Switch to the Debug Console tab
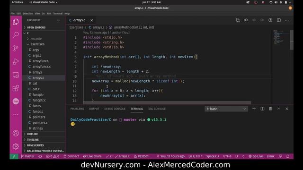Image resolution: width=303 pixels, height=170 pixels. pyautogui.click(x=115, y=109)
